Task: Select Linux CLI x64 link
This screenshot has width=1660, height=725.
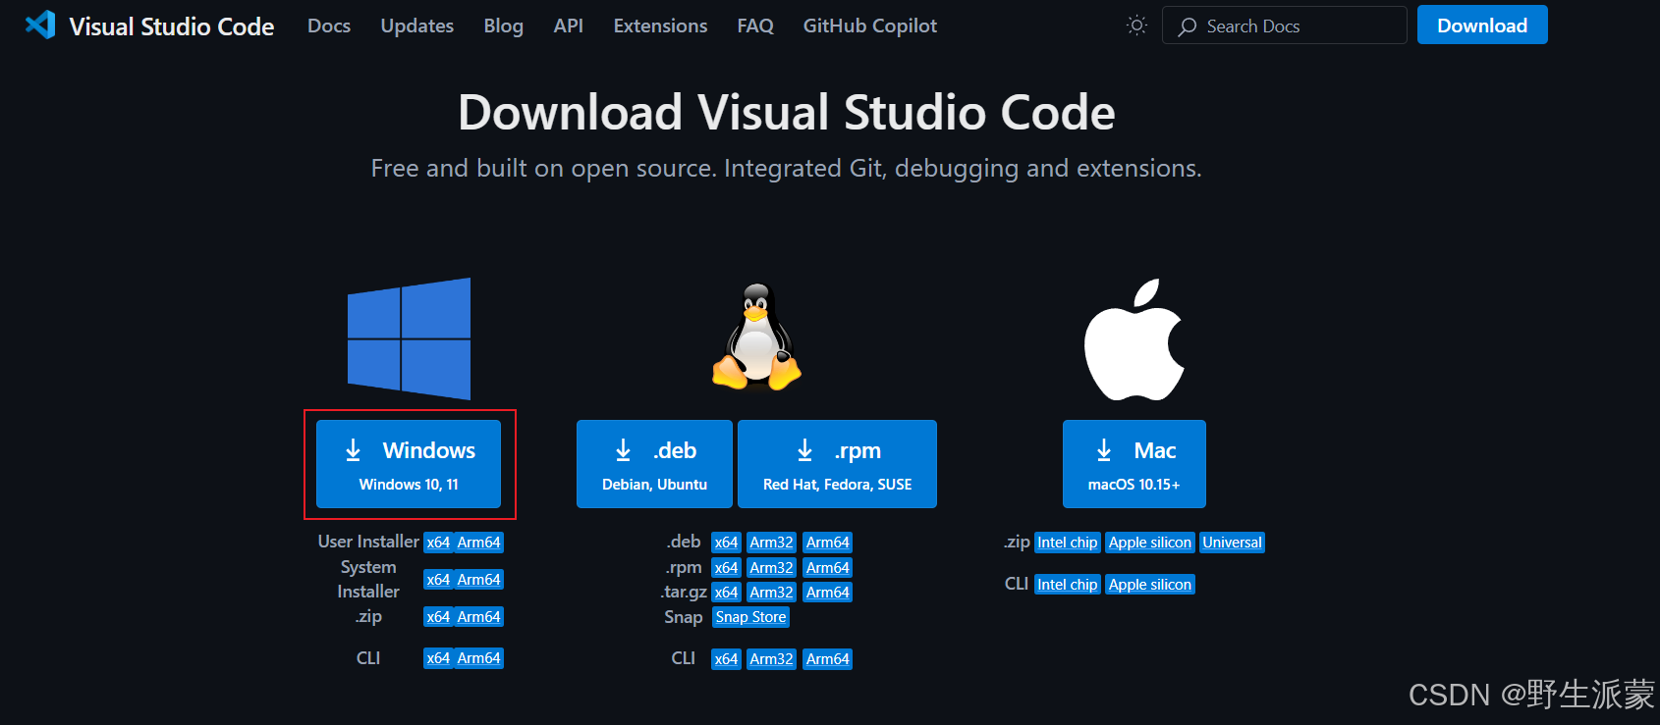Action: [x=726, y=659]
